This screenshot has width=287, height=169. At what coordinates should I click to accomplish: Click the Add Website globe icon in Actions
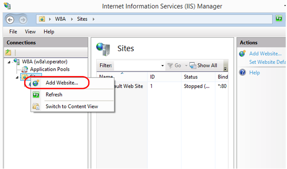point(242,54)
